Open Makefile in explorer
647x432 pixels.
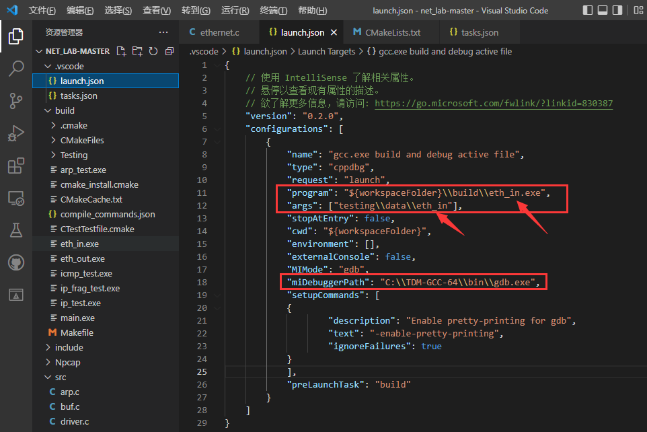coord(106,332)
